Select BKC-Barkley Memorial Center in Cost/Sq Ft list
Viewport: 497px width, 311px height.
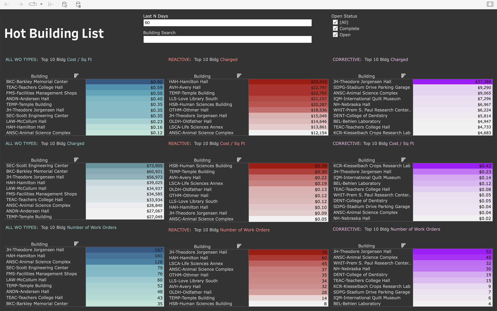point(37,82)
